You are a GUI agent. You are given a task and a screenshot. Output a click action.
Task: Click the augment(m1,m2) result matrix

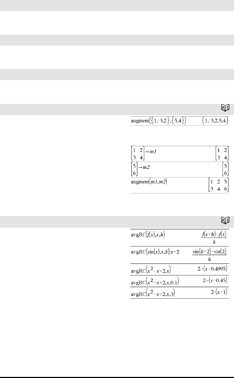218,185
